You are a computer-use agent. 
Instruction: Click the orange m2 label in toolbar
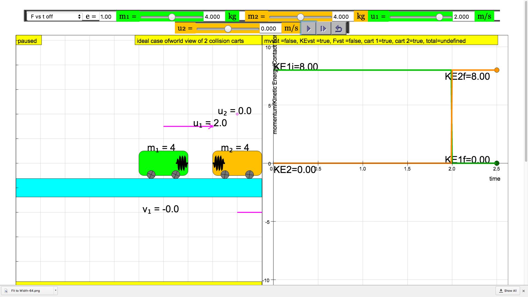(256, 16)
